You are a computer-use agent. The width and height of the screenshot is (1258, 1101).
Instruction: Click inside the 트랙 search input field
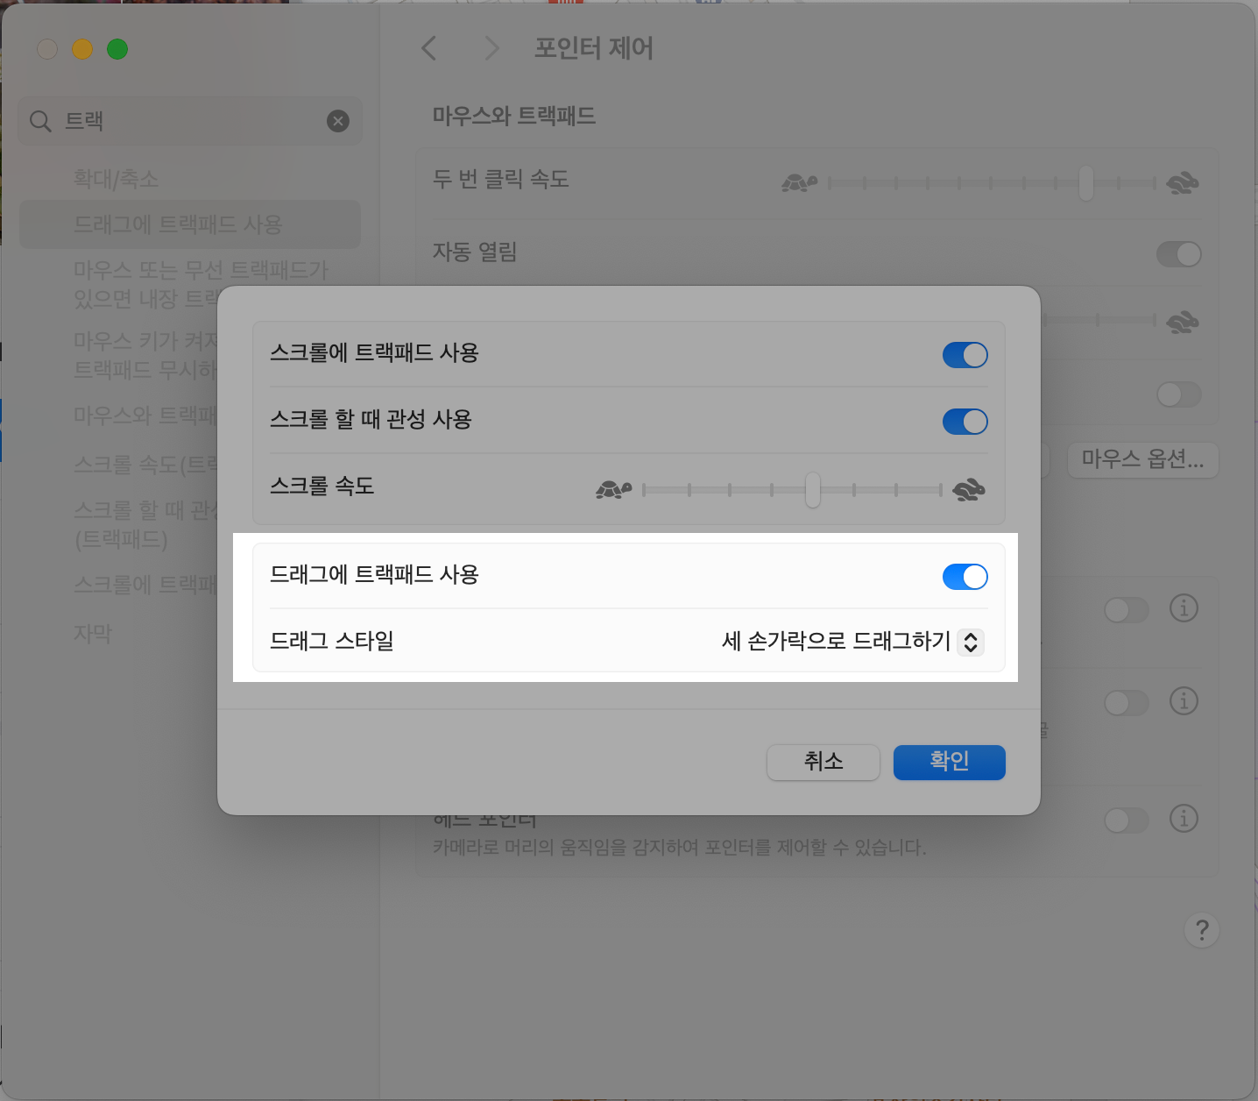[175, 121]
